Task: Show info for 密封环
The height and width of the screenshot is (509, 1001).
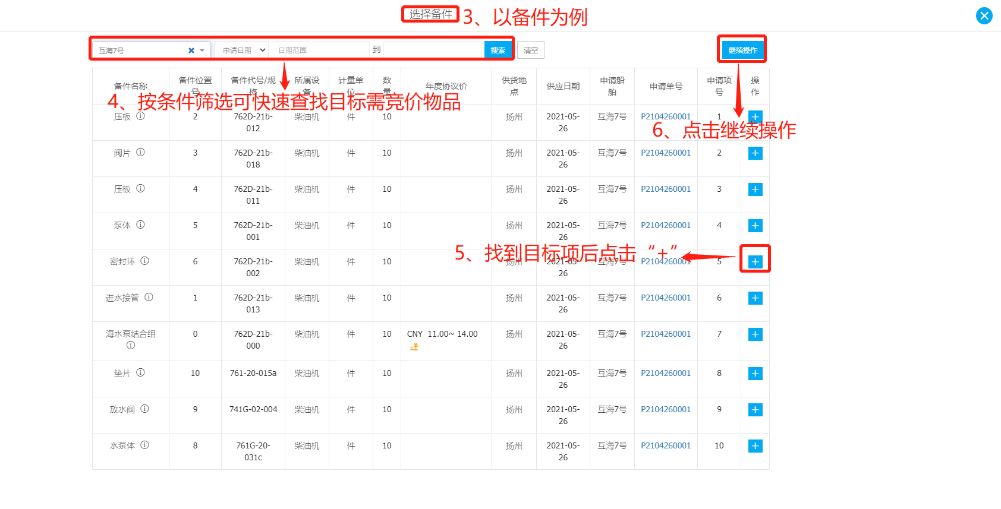Action: 144,261
